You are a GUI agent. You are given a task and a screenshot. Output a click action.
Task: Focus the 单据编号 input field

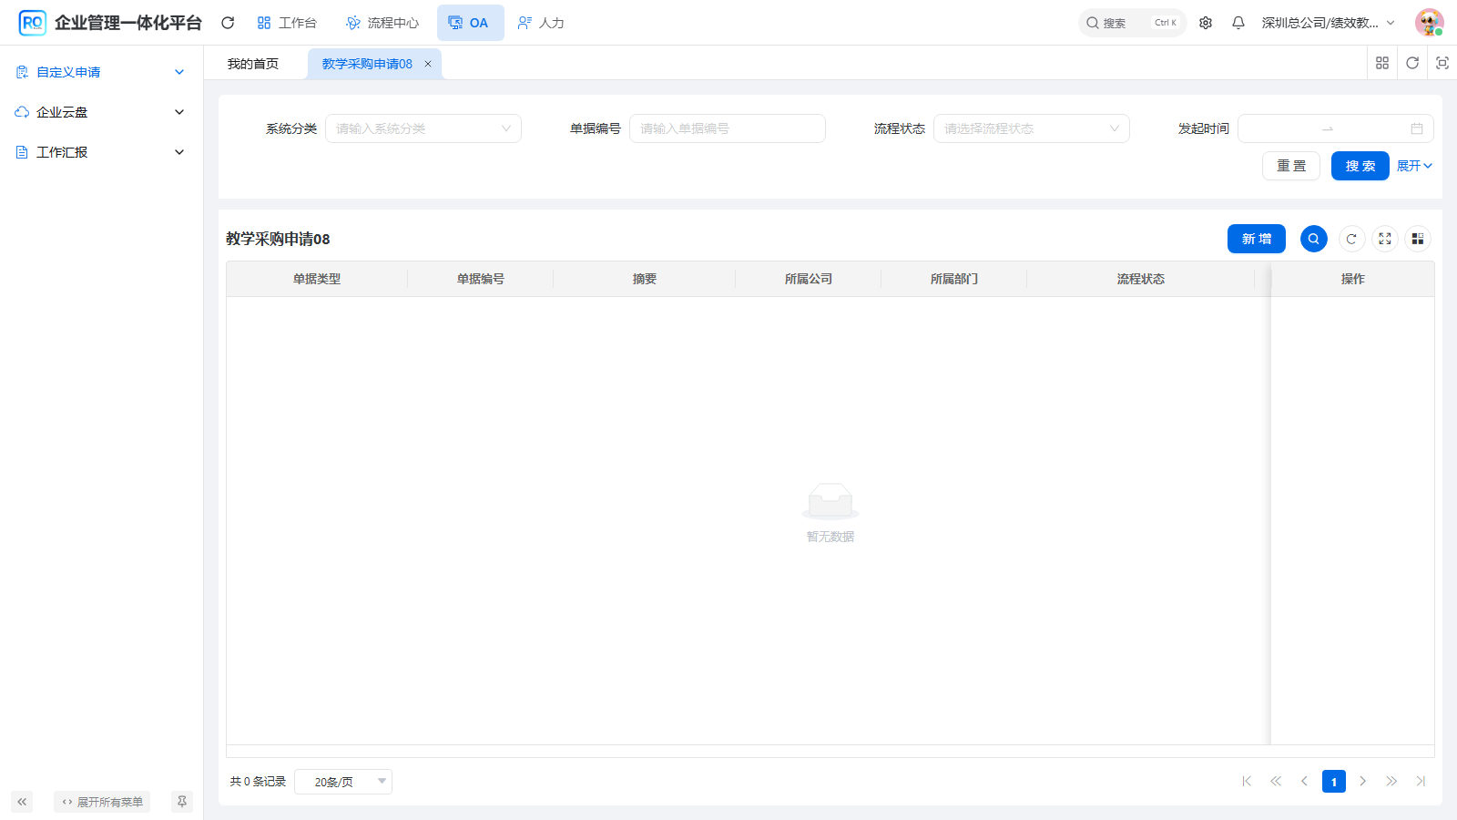pos(728,128)
